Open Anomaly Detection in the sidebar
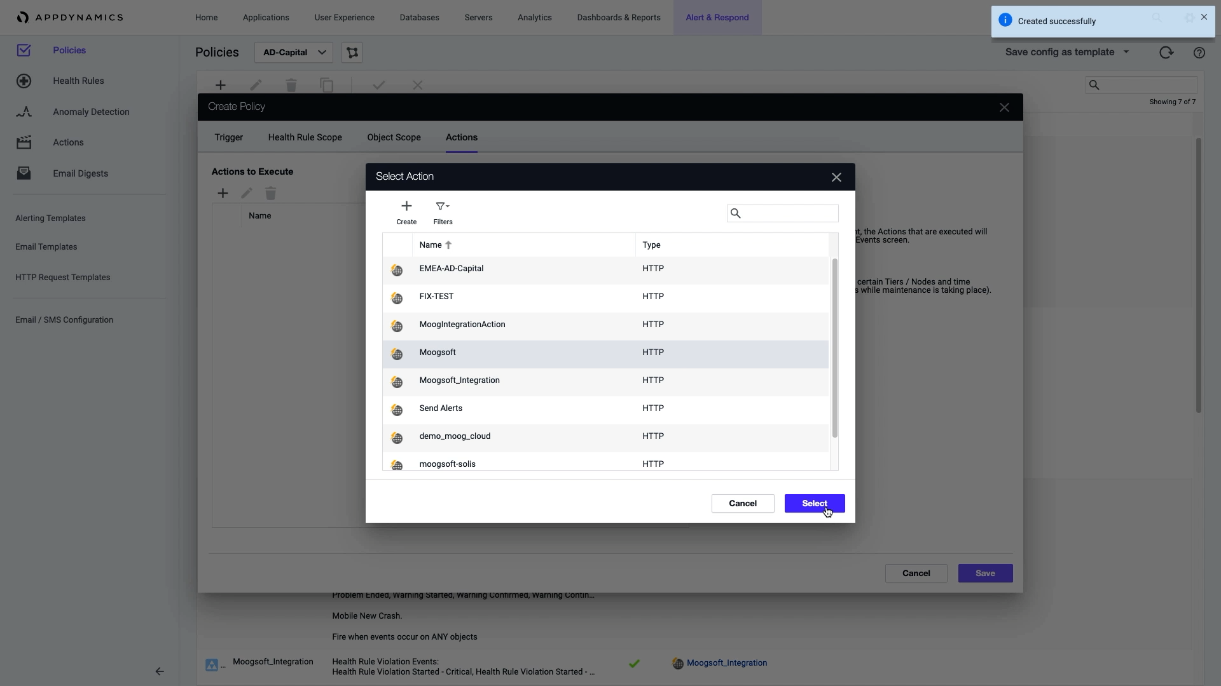 pyautogui.click(x=91, y=112)
